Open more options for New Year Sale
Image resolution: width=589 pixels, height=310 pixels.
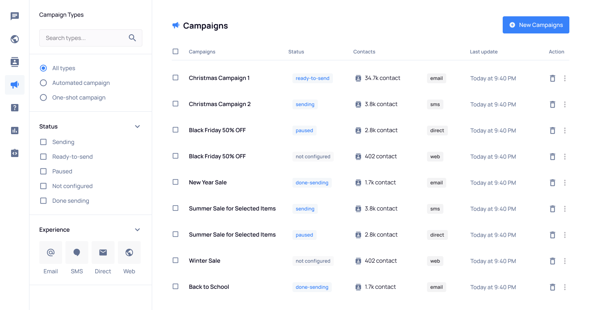click(565, 183)
